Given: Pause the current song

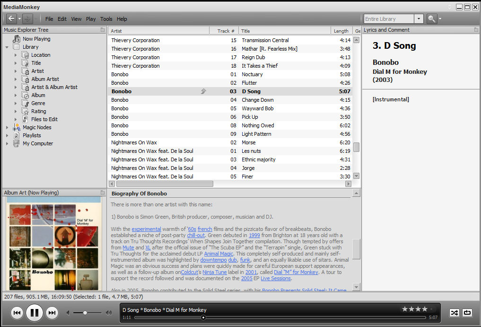Looking at the screenshot, I should [35, 312].
